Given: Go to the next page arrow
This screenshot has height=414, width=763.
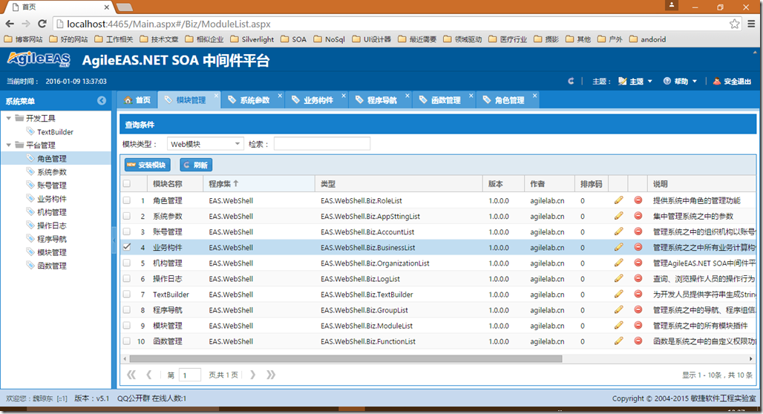Looking at the screenshot, I should click(252, 375).
